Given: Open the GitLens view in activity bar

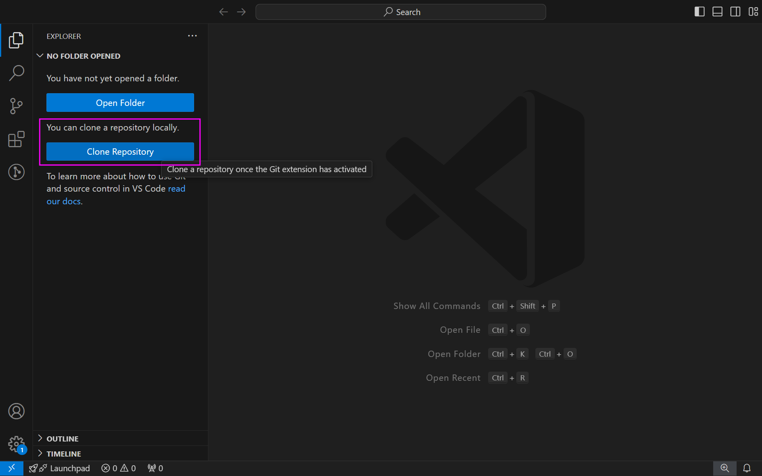Looking at the screenshot, I should pos(16,172).
